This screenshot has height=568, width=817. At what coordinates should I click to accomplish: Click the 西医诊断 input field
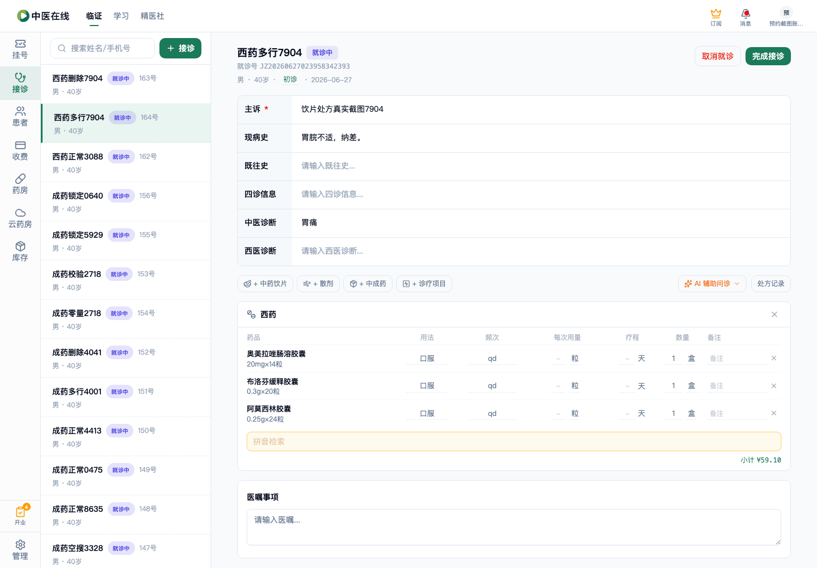(541, 251)
